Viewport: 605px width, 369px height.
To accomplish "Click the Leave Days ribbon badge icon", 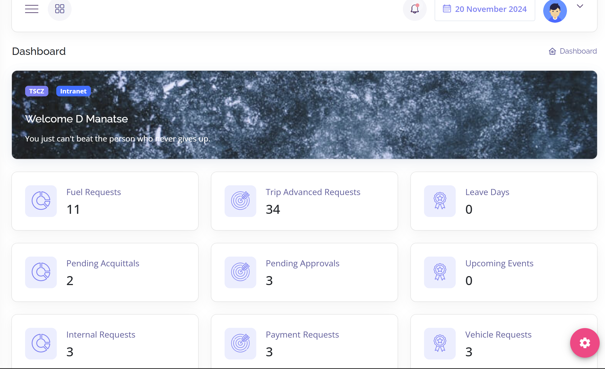I will click(440, 201).
